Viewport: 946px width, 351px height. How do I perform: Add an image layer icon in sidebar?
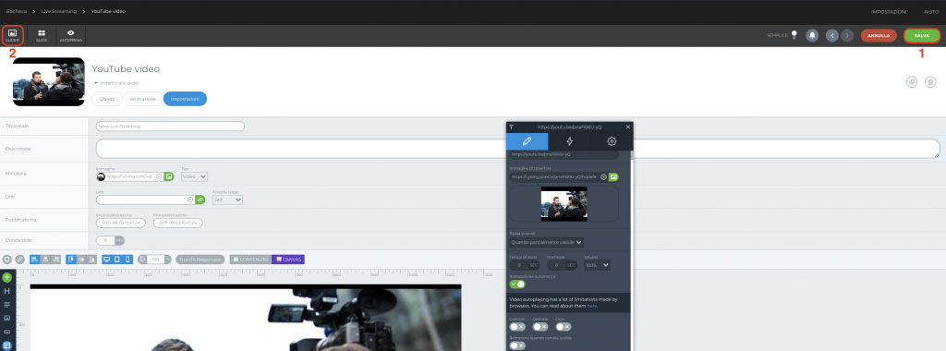pos(7,318)
